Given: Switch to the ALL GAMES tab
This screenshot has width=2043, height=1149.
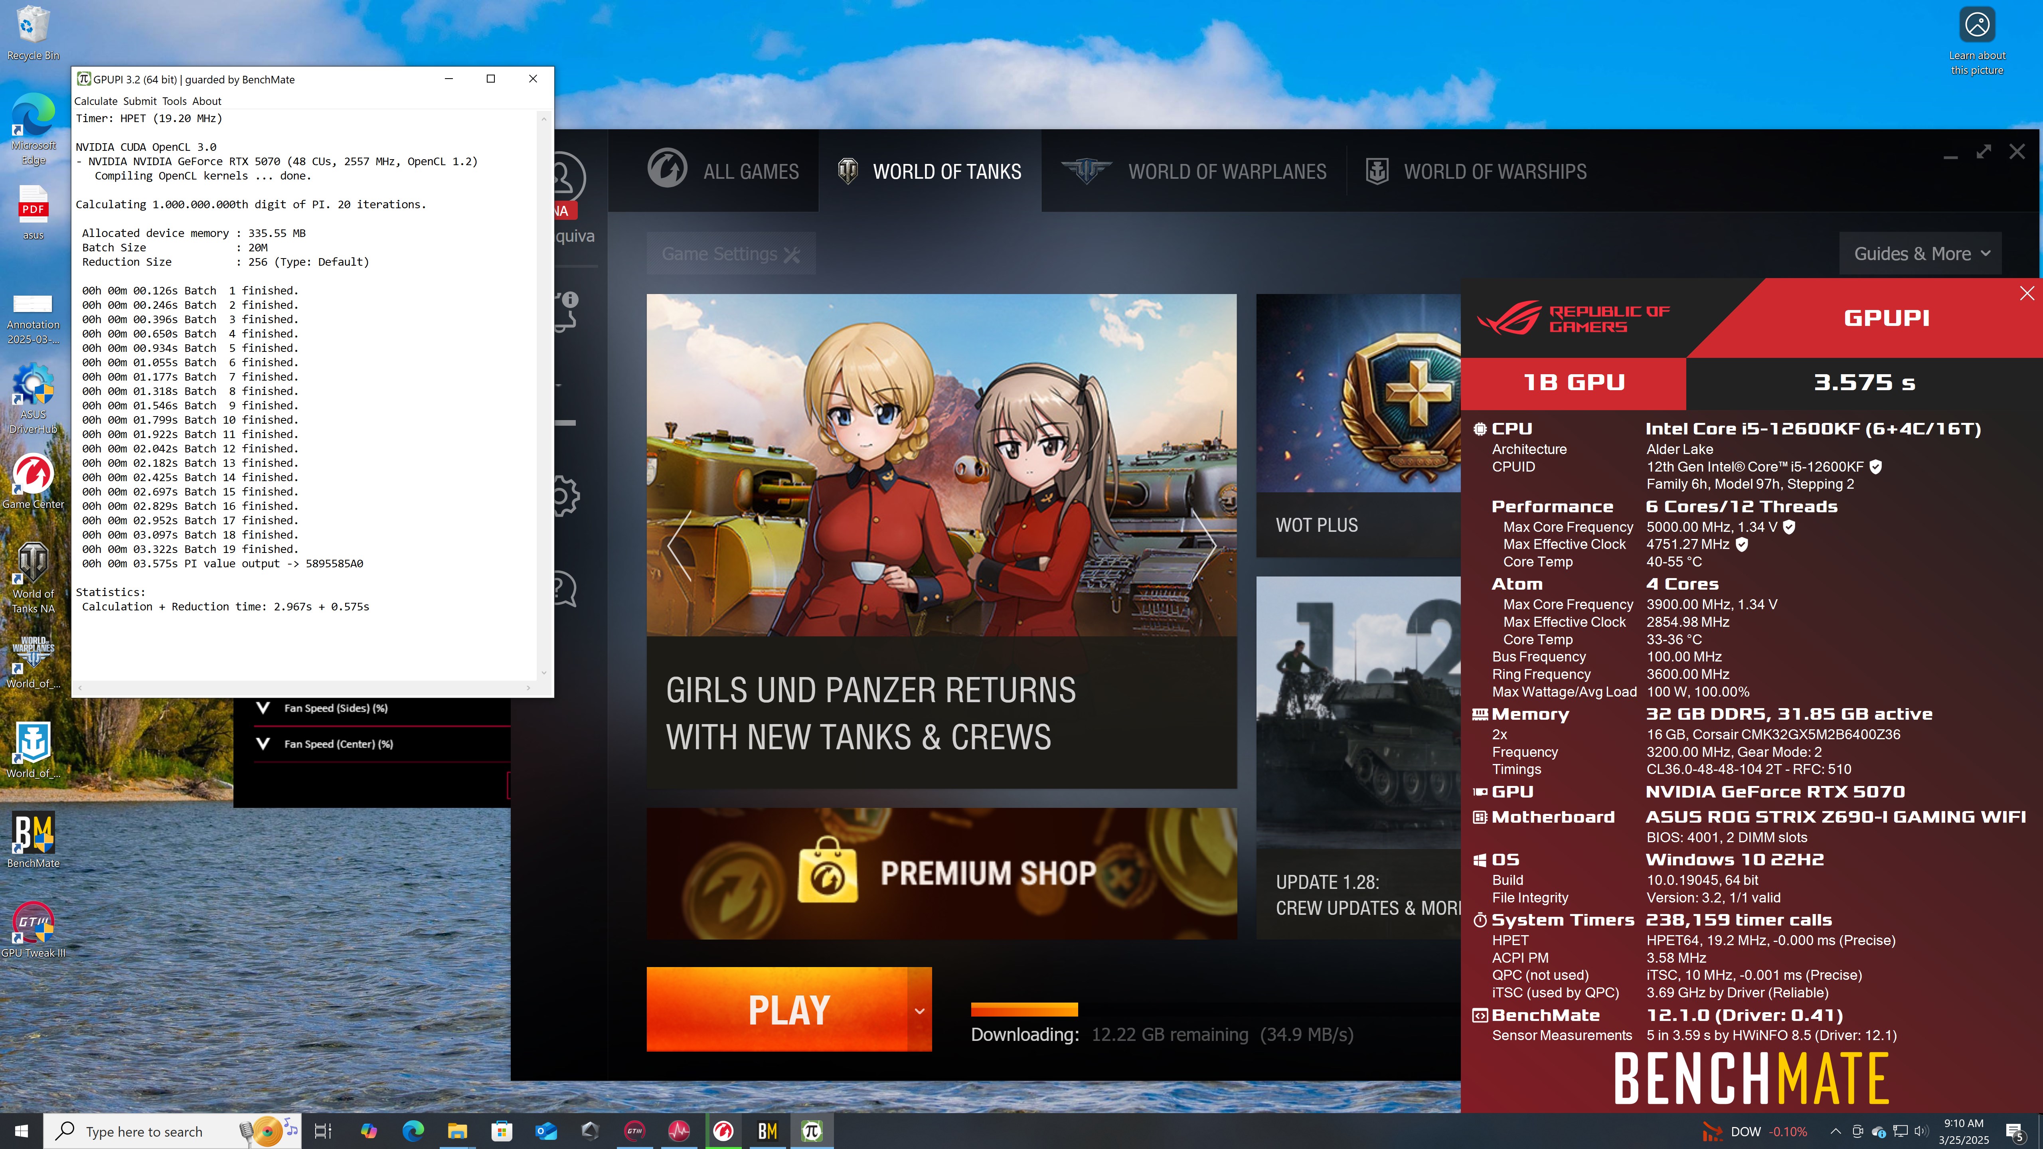Looking at the screenshot, I should [x=723, y=171].
